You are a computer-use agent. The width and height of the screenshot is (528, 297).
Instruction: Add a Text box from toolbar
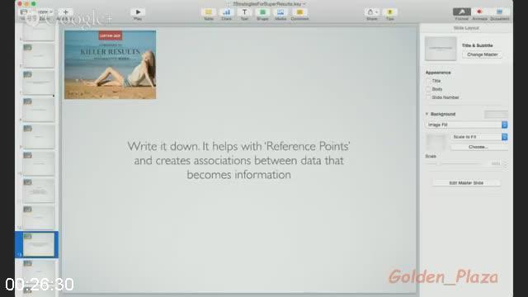coord(244,12)
